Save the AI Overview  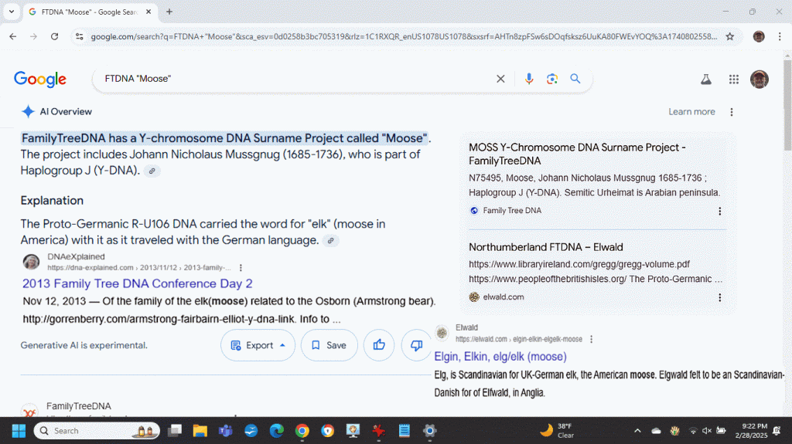click(329, 346)
